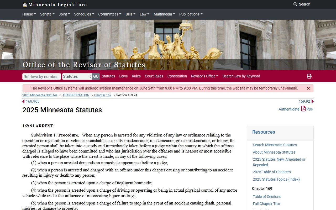Expand the Law dropdown menu
The width and height of the screenshot is (336, 210).
tap(144, 14)
